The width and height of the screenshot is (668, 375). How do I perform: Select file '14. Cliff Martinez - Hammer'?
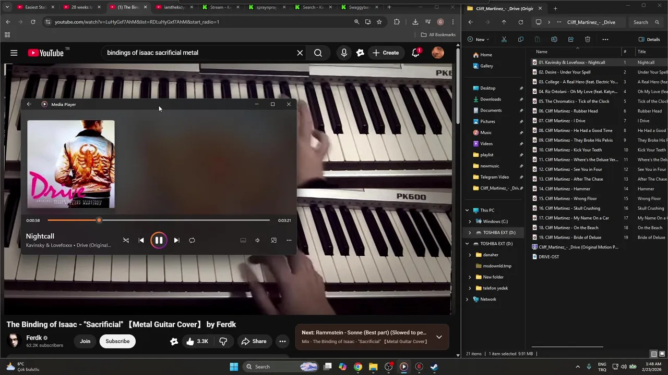(x=565, y=189)
